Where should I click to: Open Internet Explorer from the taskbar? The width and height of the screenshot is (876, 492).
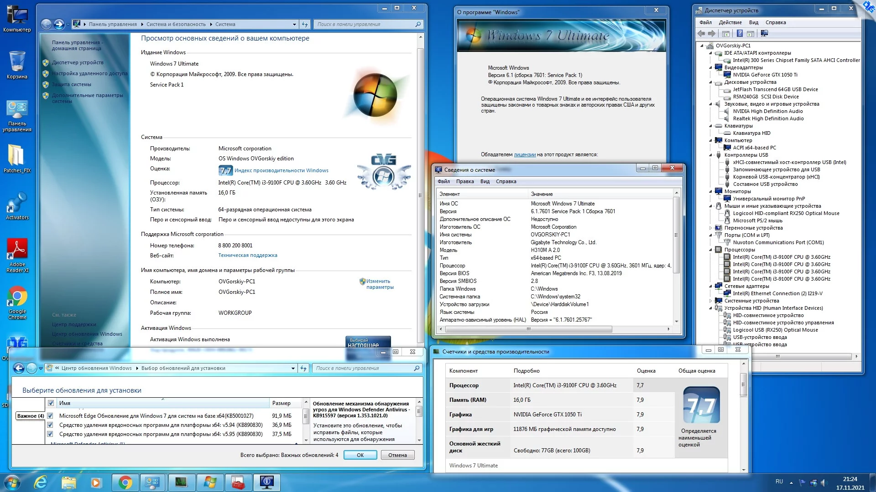tap(41, 482)
